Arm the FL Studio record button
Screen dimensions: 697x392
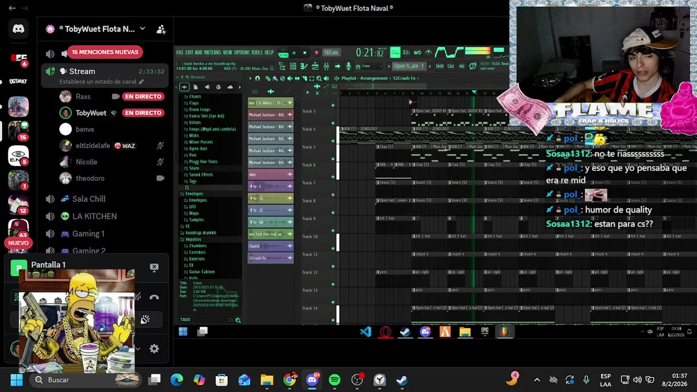tap(316, 53)
